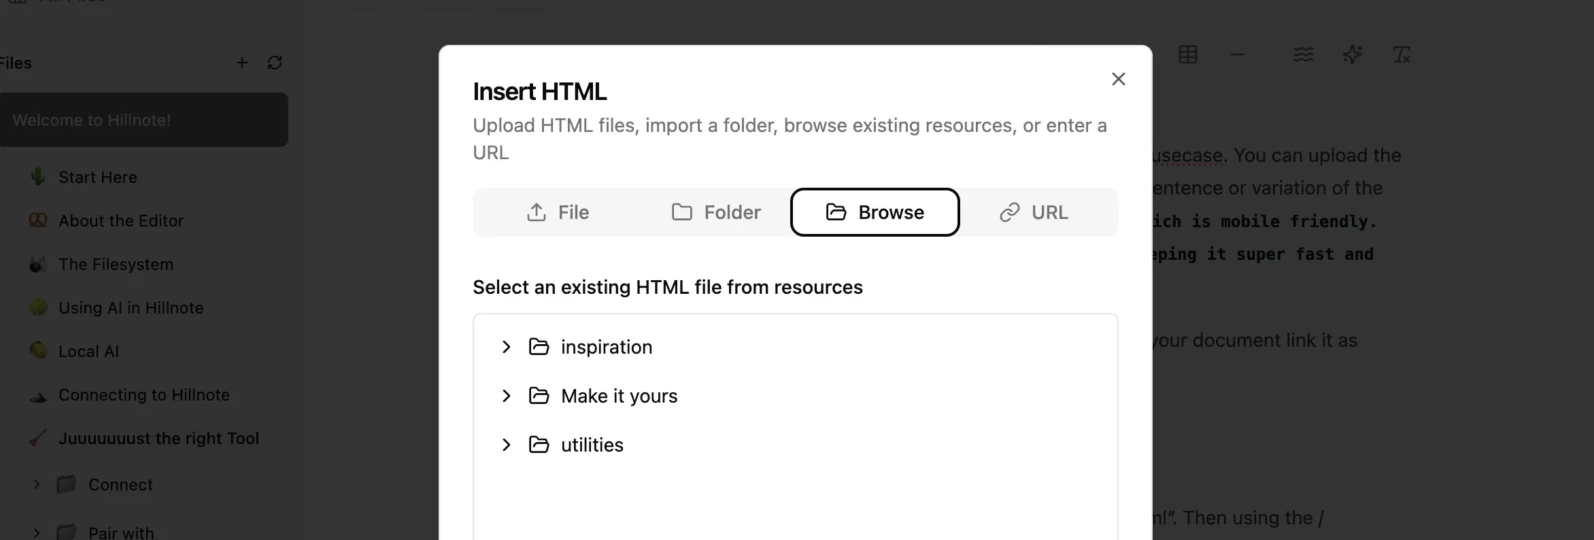
Task: Expand the utilities folder chevron
Action: pos(506,445)
